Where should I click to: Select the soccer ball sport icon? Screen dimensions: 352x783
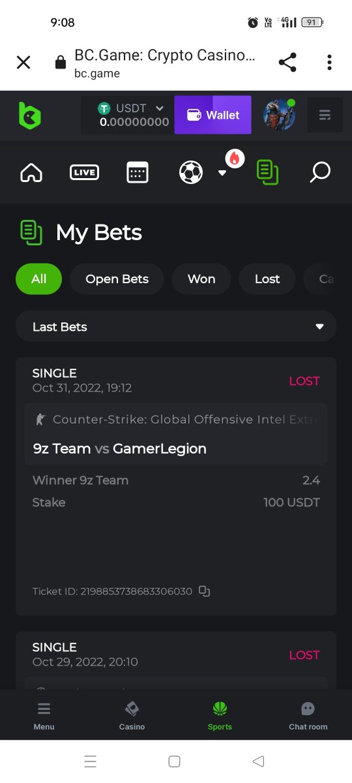click(x=191, y=172)
